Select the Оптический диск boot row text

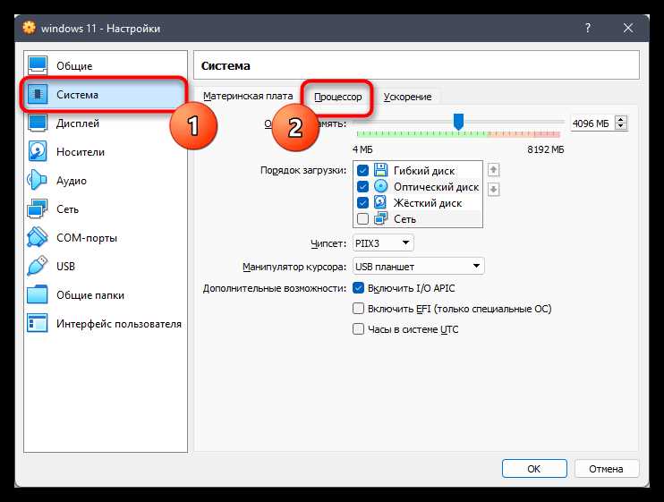[x=436, y=187]
